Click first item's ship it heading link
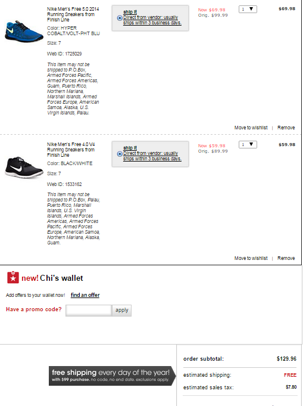The height and width of the screenshot is (406, 303). tap(130, 12)
